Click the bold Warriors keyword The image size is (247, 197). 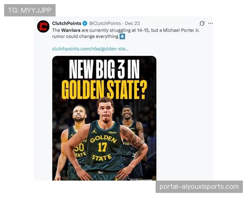71,30
